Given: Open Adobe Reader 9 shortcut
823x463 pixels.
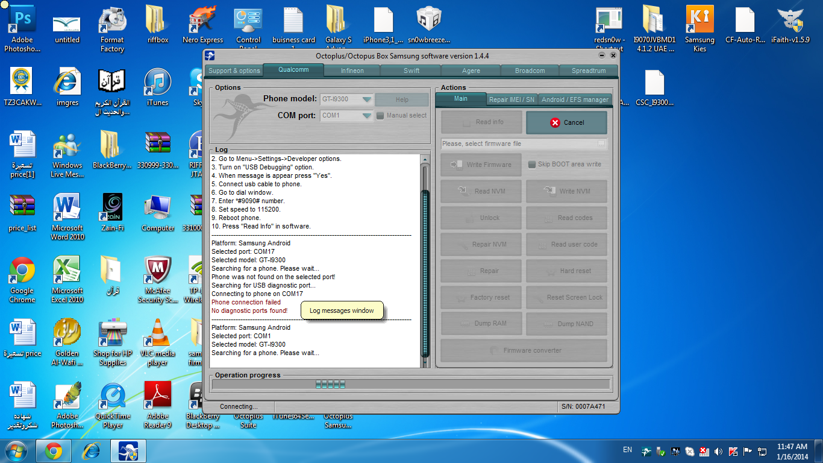Looking at the screenshot, I should [x=157, y=405].
